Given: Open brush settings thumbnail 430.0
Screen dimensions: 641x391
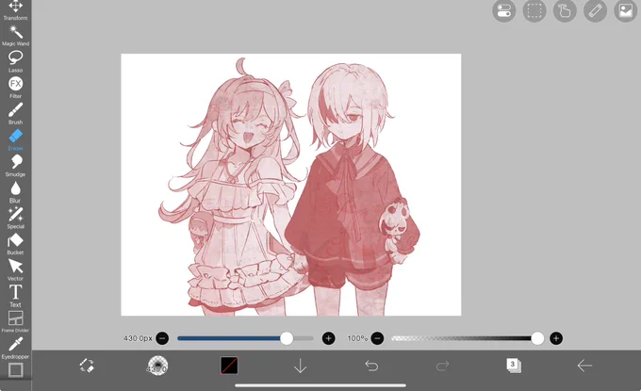Looking at the screenshot, I should click(x=157, y=366).
